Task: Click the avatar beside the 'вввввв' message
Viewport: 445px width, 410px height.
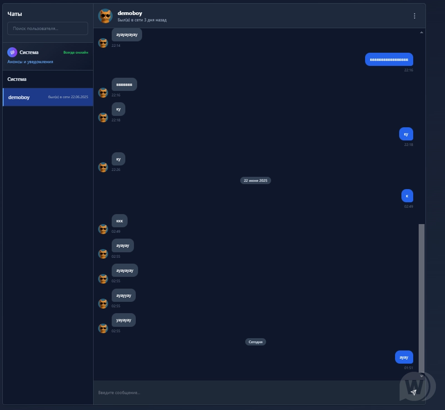Action: (103, 93)
